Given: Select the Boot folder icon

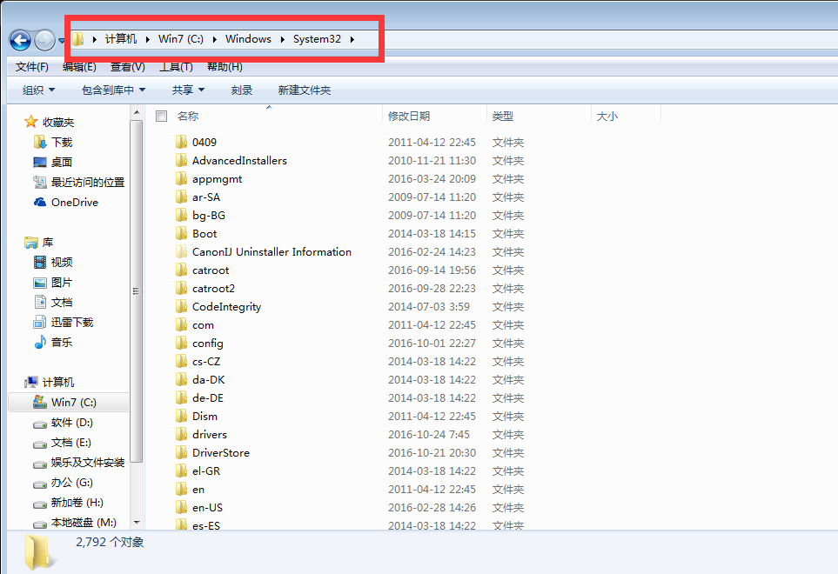Looking at the screenshot, I should click(182, 233).
